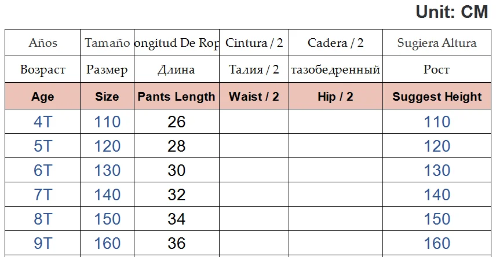Screen dimensions: 496x257
Task: Click the Waist / 2 header
Action: coord(254,97)
